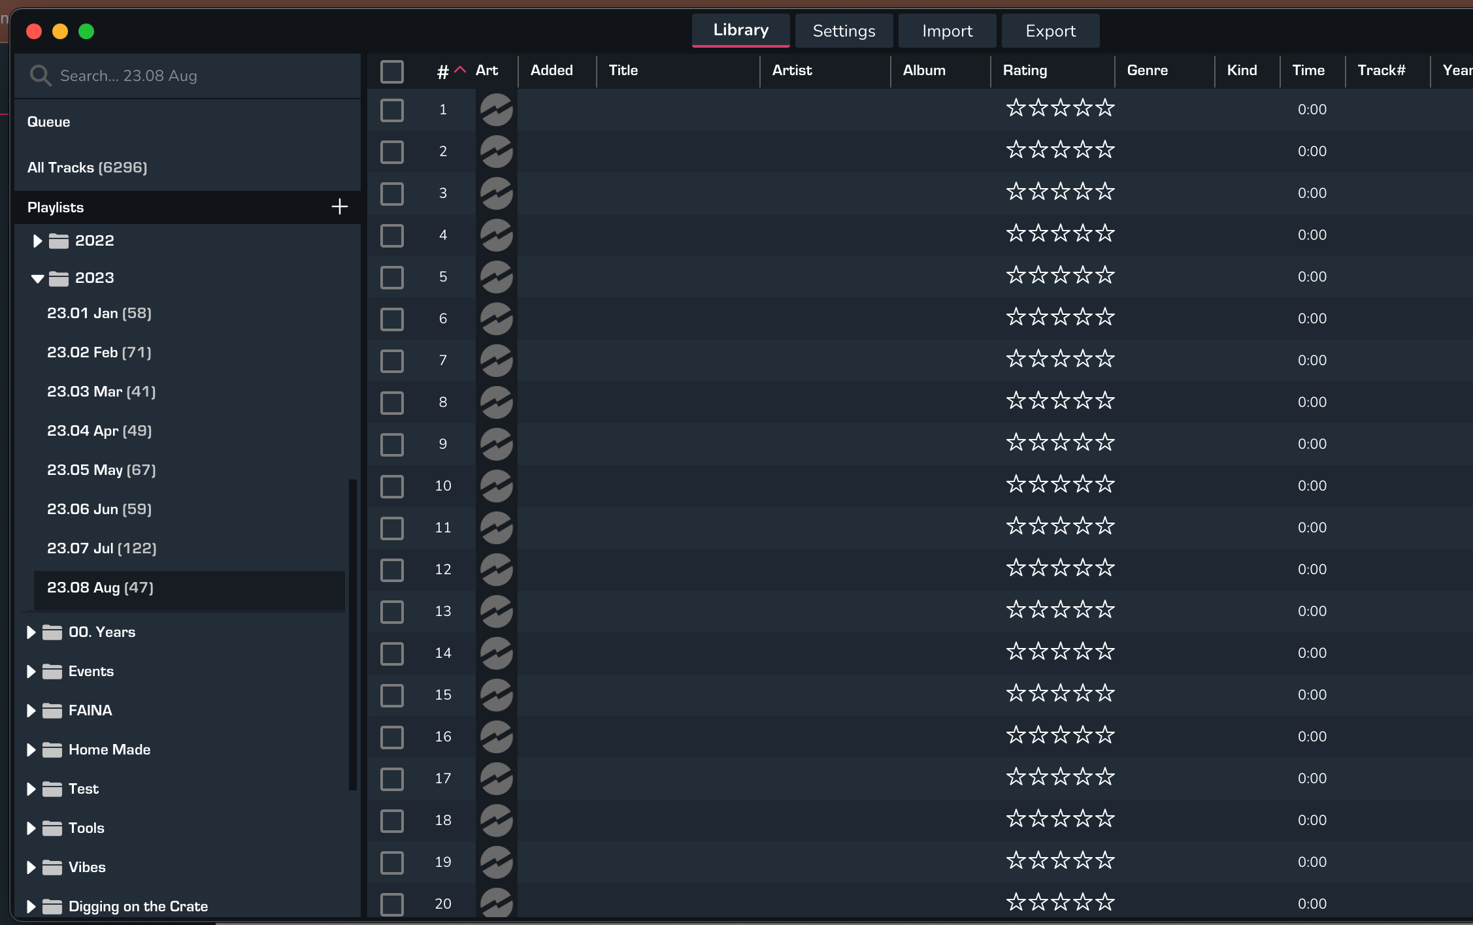Image resolution: width=1473 pixels, height=925 pixels.
Task: Click the Vibes folder icon
Action: pos(52,868)
